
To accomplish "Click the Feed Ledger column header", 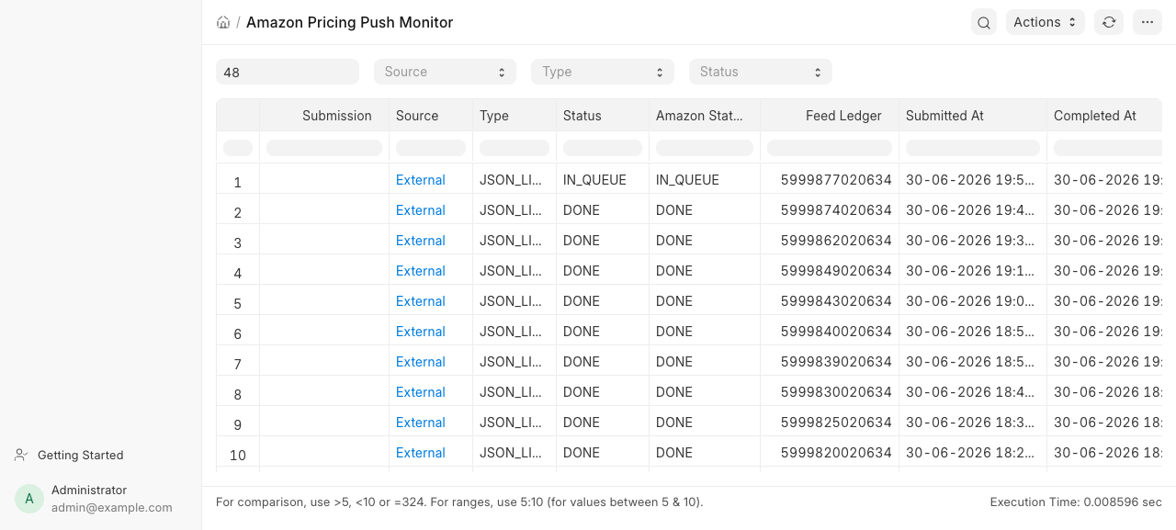I will coord(830,116).
